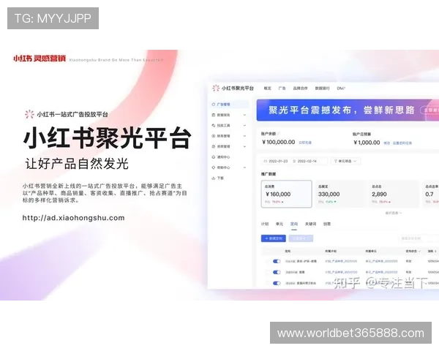Click the funnel filter icon in 单元筛选
439x351 pixels.
tap(335, 161)
